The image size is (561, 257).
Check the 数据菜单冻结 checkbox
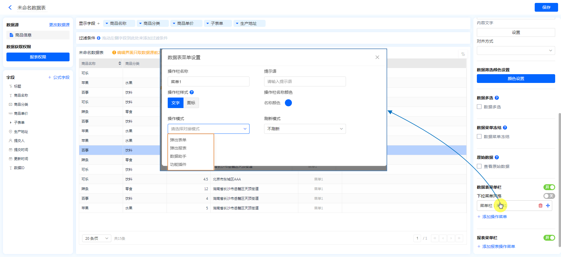click(x=479, y=137)
